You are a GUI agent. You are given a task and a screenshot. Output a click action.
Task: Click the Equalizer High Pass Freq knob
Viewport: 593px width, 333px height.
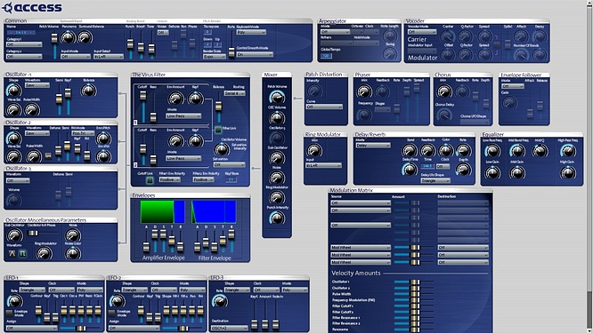click(x=568, y=150)
